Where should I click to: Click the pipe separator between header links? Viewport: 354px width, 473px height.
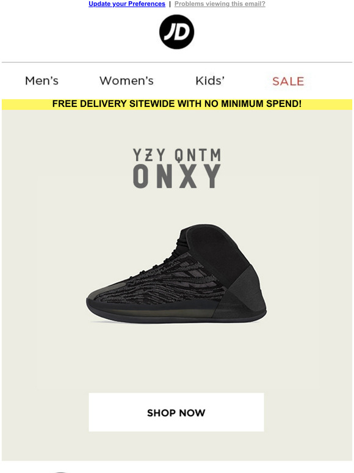click(170, 4)
